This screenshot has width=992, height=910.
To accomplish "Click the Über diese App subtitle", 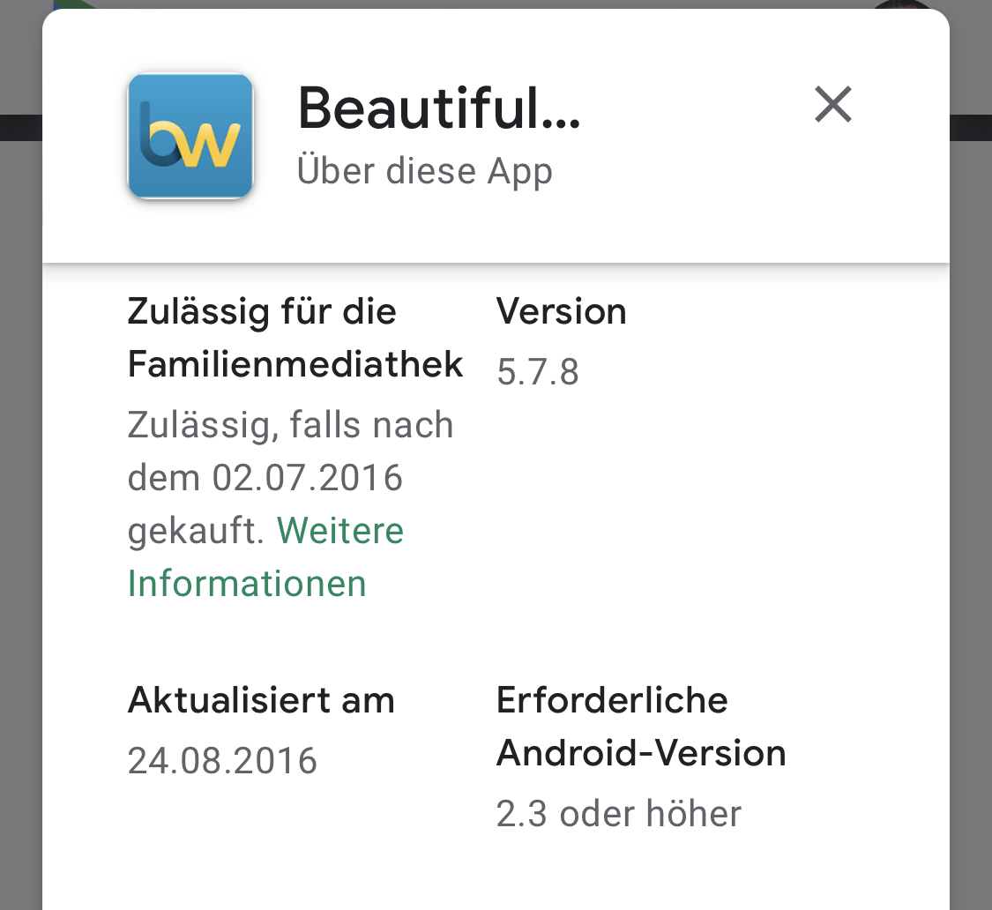I will [x=424, y=171].
